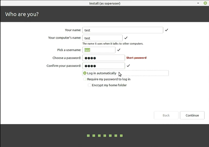Screen dimensions: 209x147
Task: Select Require my password to log in
Action: tap(85, 79)
